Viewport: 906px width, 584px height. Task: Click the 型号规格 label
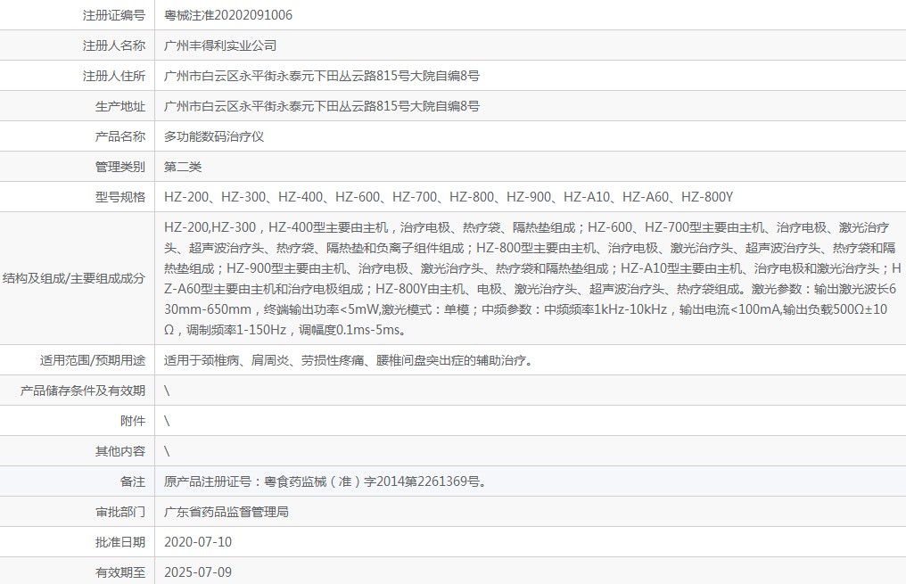tap(120, 197)
